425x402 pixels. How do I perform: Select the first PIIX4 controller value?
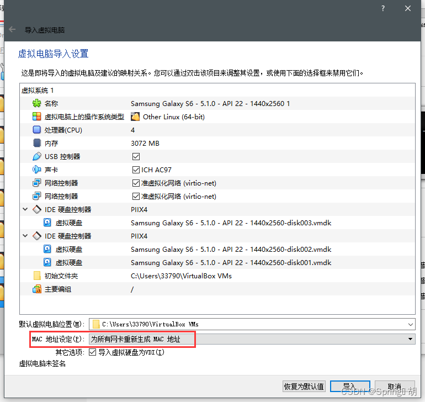click(139, 210)
